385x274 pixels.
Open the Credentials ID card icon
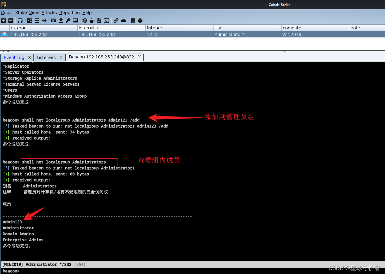(54, 20)
